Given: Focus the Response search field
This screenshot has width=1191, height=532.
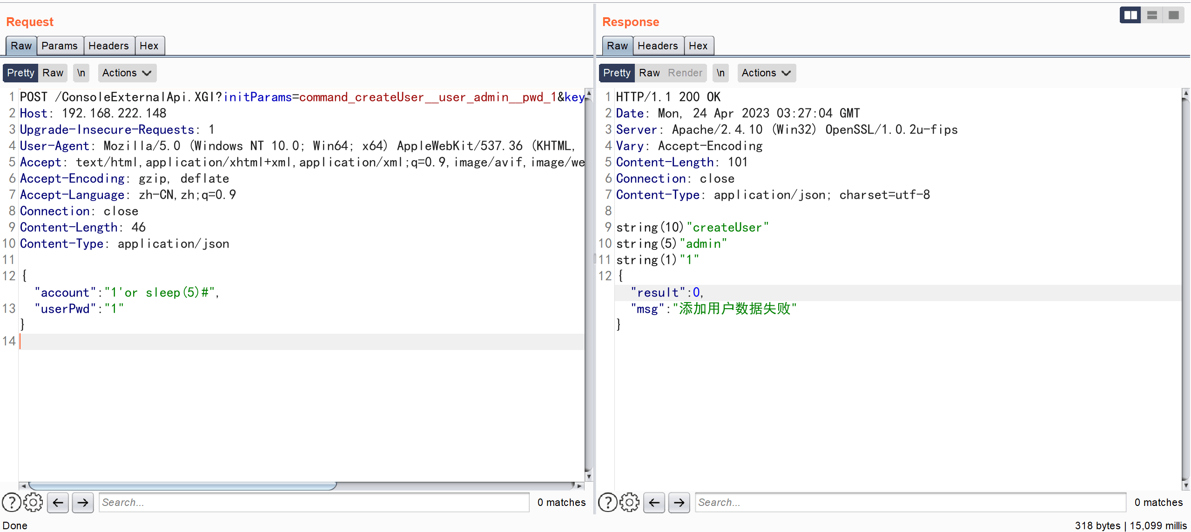Looking at the screenshot, I should pos(910,502).
